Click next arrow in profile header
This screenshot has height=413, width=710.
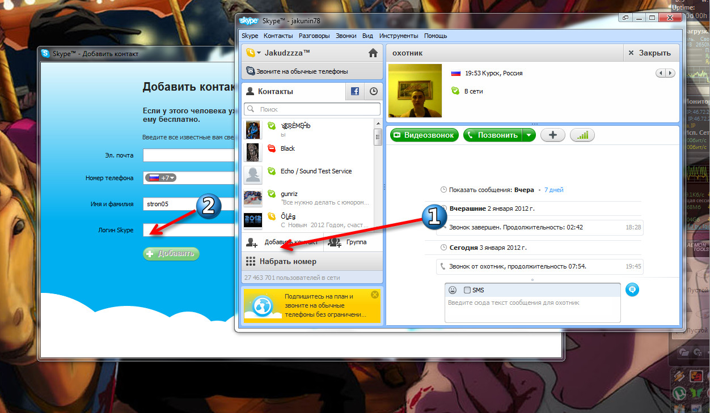click(x=670, y=73)
